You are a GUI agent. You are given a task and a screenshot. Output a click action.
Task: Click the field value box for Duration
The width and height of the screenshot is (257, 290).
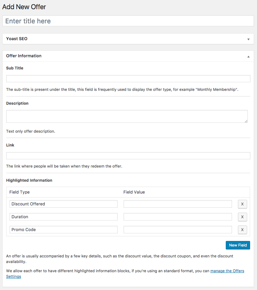tap(177, 217)
